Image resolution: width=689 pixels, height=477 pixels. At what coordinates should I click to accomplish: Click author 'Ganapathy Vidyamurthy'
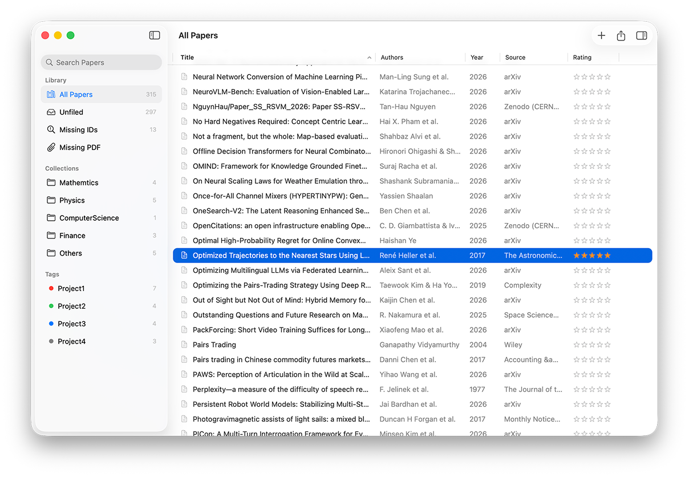coord(419,345)
